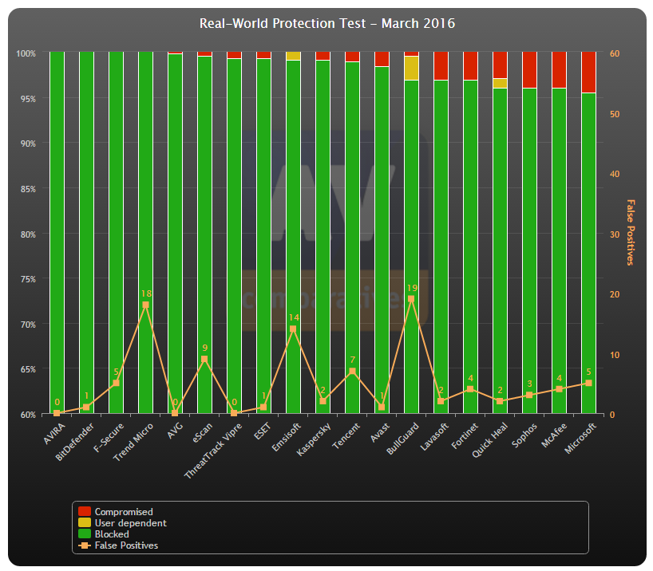Image resolution: width=653 pixels, height=571 pixels.
Task: Click the AVIRA false positive marker 0
Action: coord(57,413)
